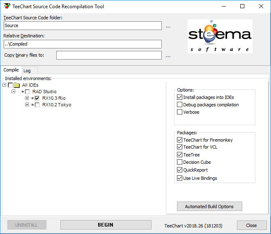Click the Relative Destination input field

pos(83,44)
